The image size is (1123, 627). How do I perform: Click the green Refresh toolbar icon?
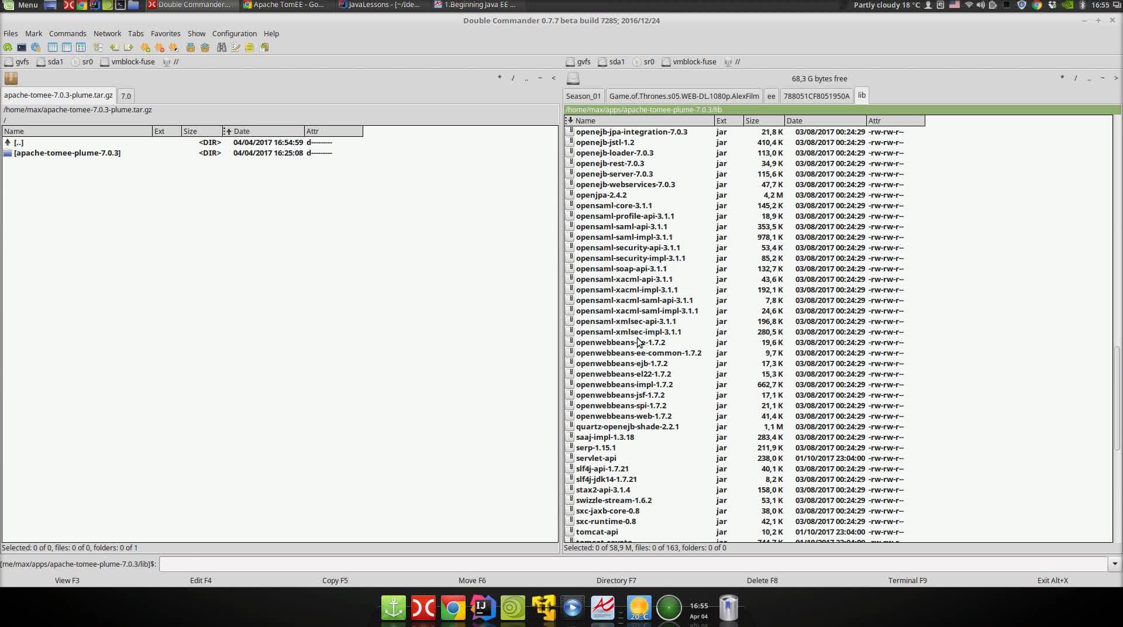(x=8, y=47)
